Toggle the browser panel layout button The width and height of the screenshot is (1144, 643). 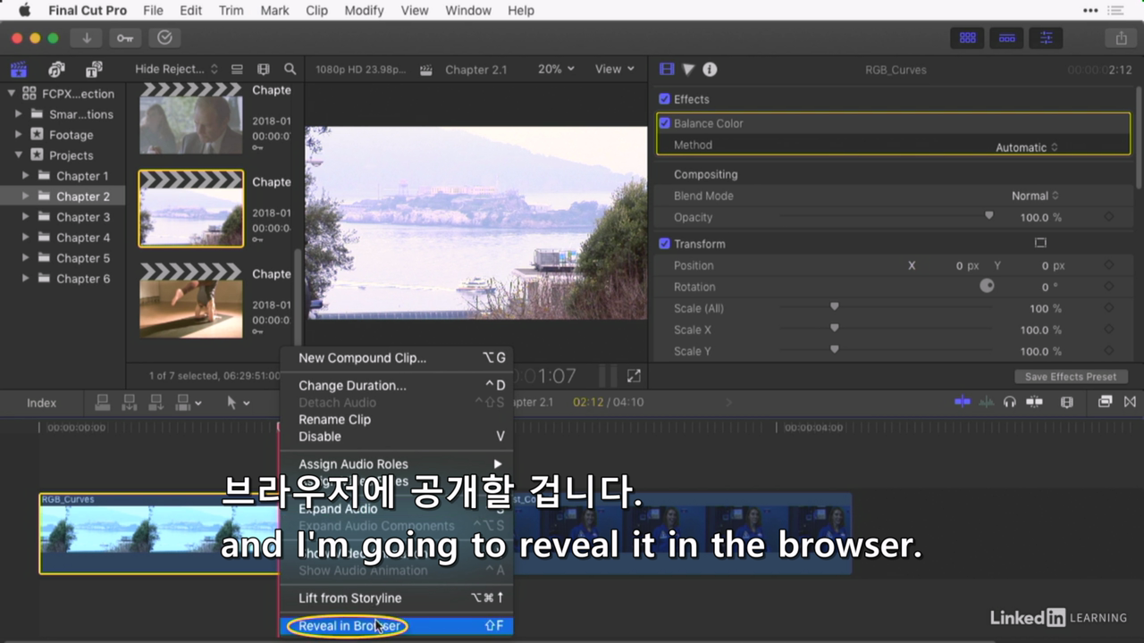(967, 38)
